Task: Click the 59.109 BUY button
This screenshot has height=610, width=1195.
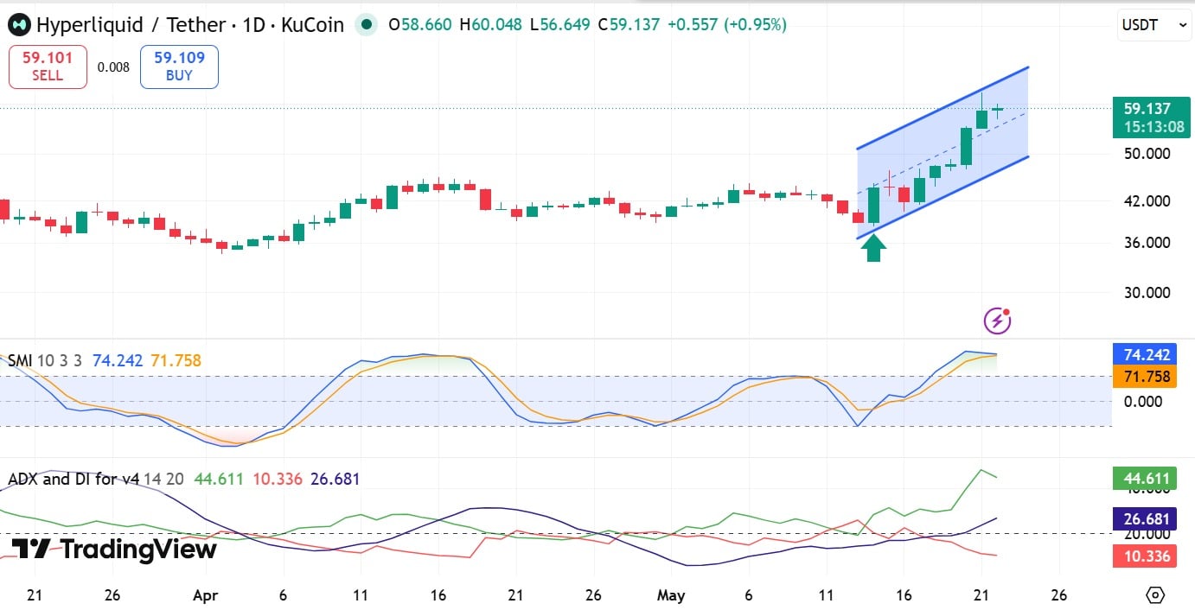Action: pos(179,67)
